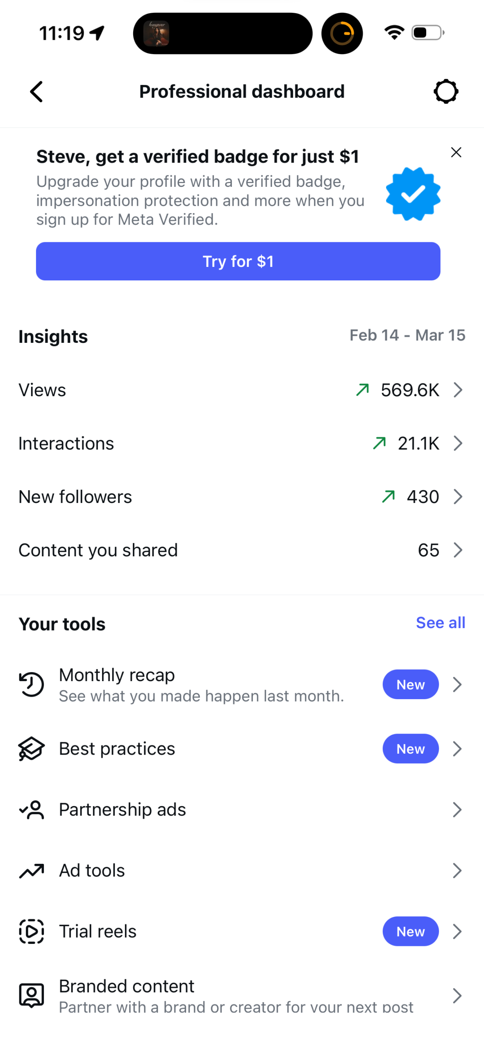Tap the Trial reels icon
Image resolution: width=484 pixels, height=1051 pixels.
tap(32, 932)
